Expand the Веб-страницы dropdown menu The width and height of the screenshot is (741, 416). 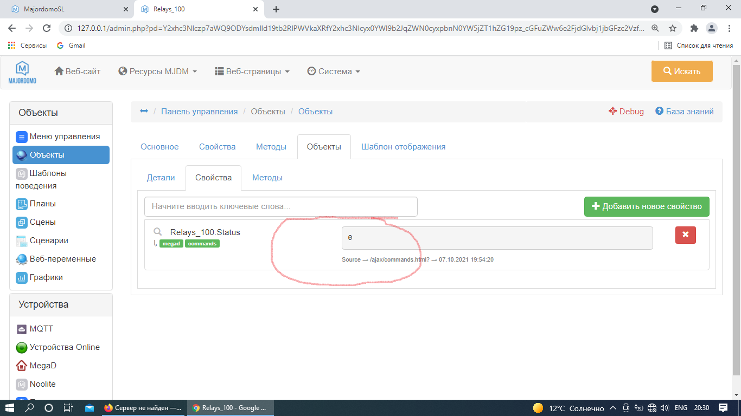click(252, 71)
